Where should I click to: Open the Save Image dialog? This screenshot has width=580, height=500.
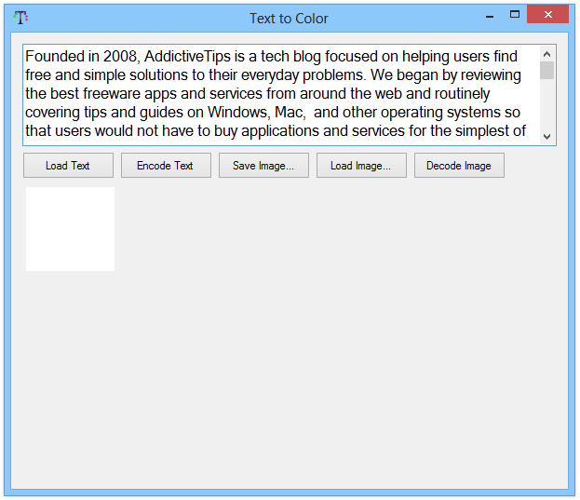(263, 166)
